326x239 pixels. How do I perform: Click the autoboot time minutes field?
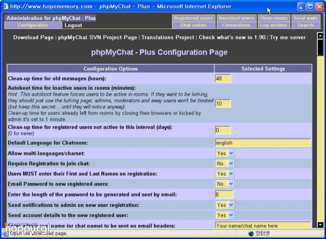click(x=223, y=103)
